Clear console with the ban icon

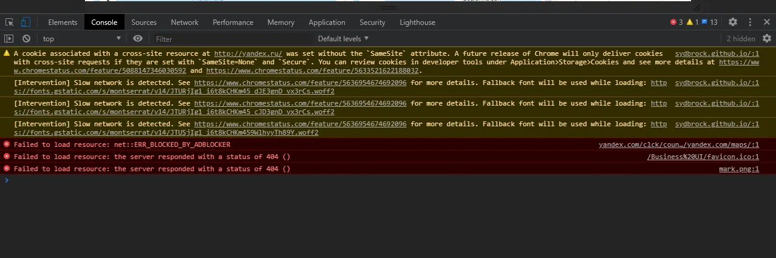[x=27, y=39]
